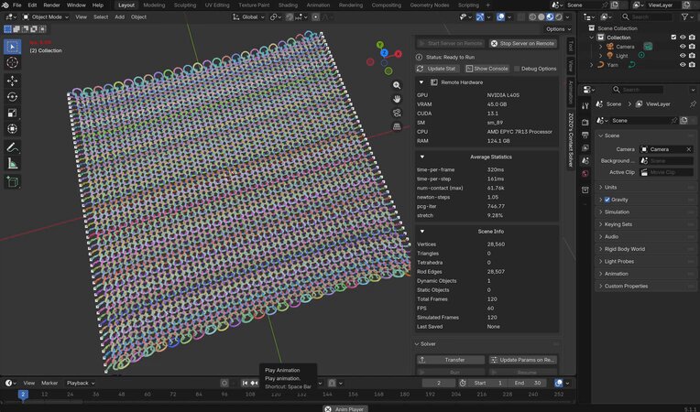The height and width of the screenshot is (412, 700).
Task: Enable the Debug Options checkbox
Action: [517, 69]
